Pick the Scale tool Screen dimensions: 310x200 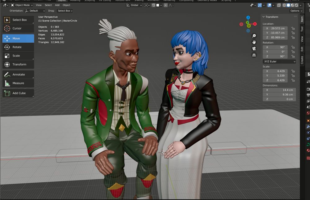coord(18,56)
